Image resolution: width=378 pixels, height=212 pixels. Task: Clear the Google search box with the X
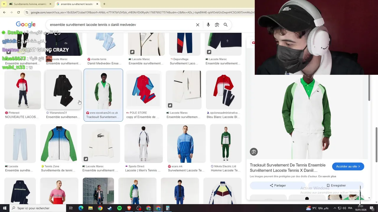pos(198,25)
